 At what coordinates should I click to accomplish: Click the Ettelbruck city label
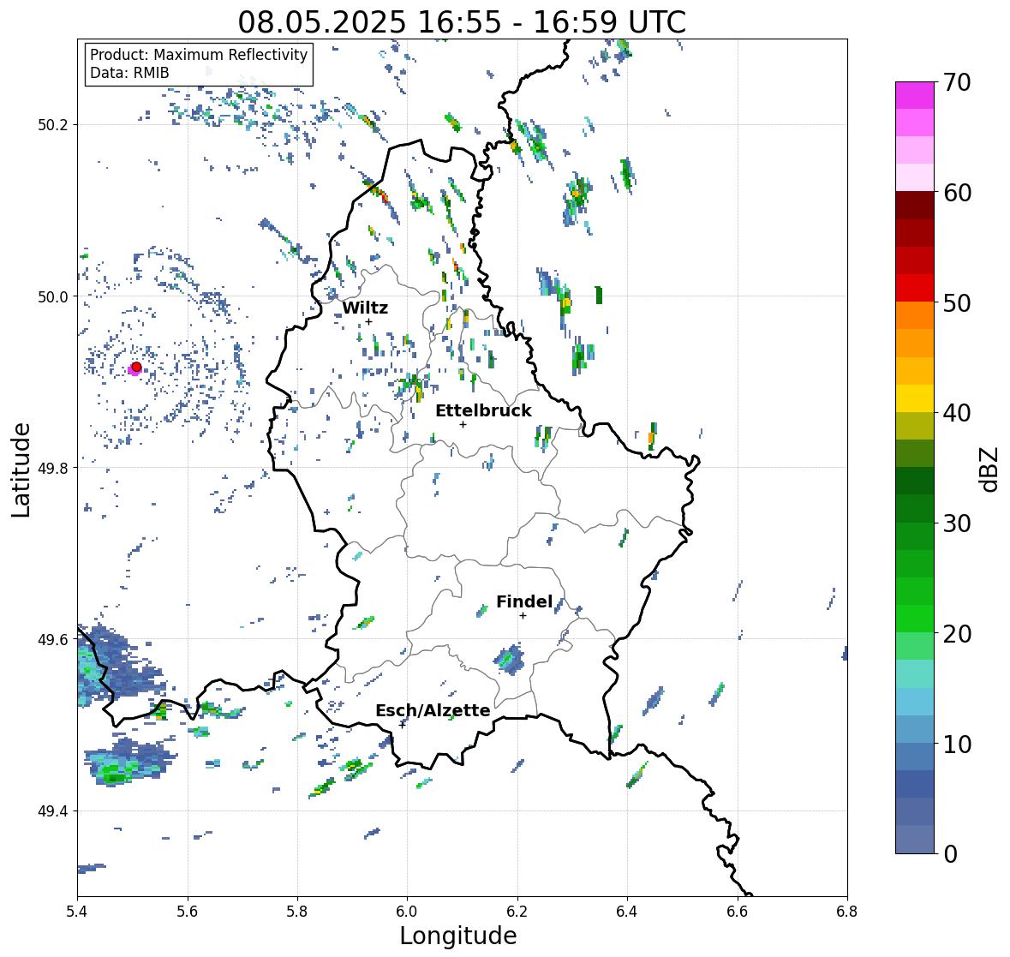pos(483,411)
